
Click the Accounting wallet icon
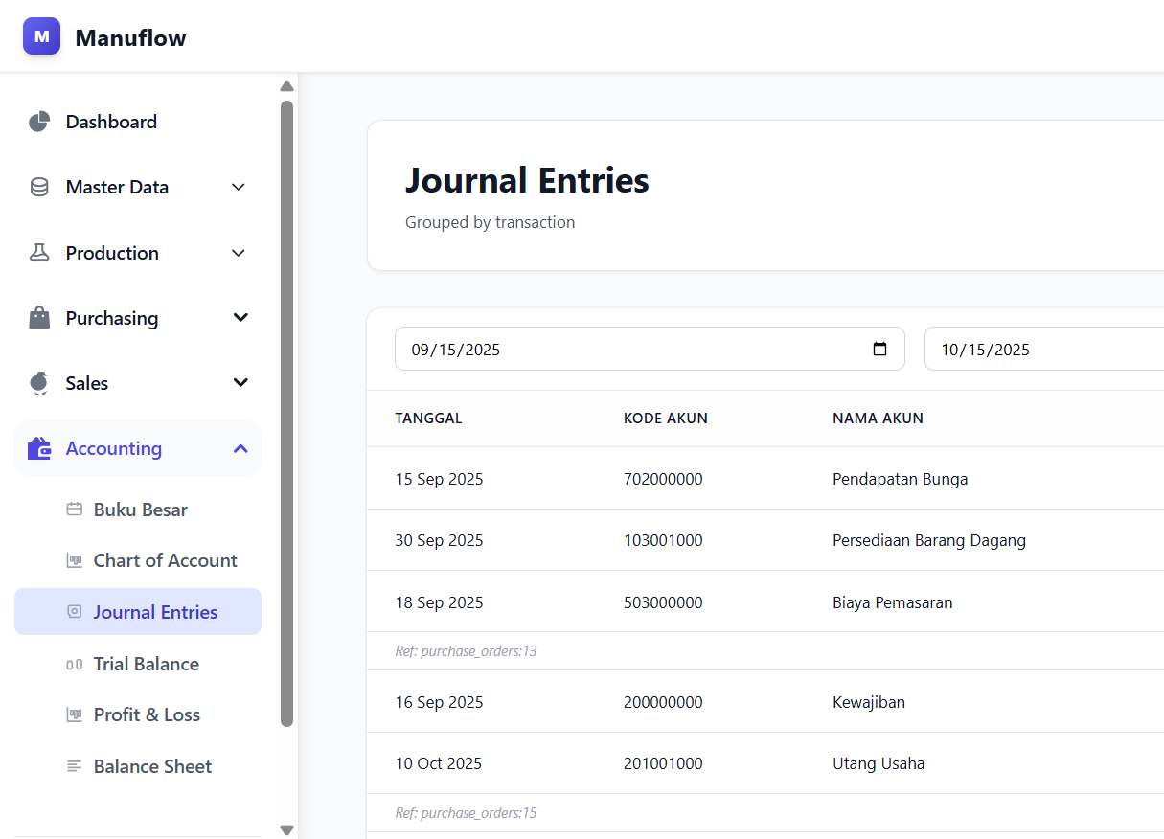[39, 448]
